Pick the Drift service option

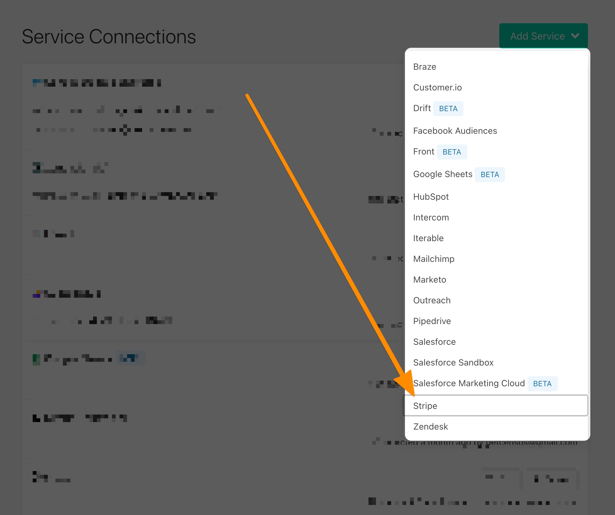point(497,108)
